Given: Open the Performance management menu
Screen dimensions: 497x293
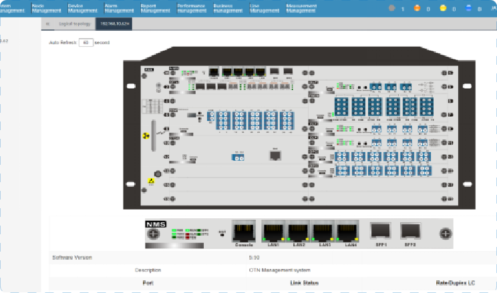Looking at the screenshot, I should point(191,8).
